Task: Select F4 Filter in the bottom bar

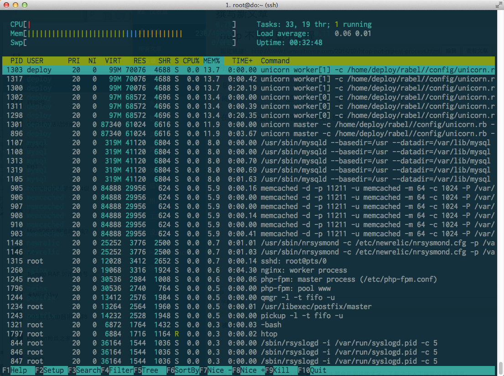Action: 117,370
